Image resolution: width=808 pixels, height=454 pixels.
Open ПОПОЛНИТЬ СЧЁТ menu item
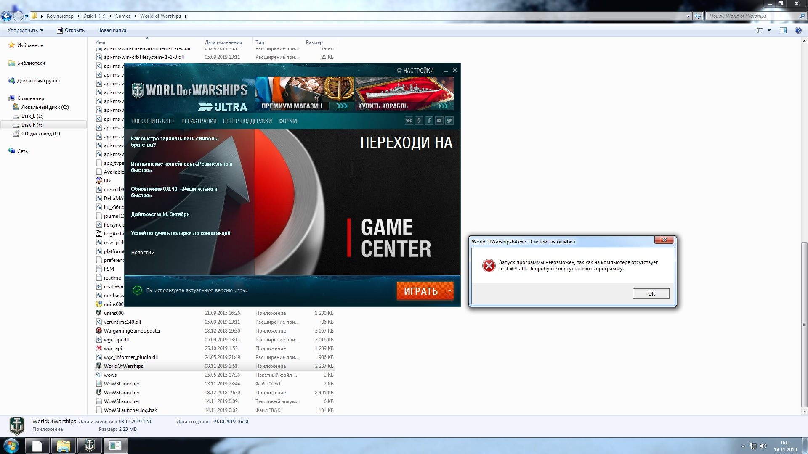[153, 121]
